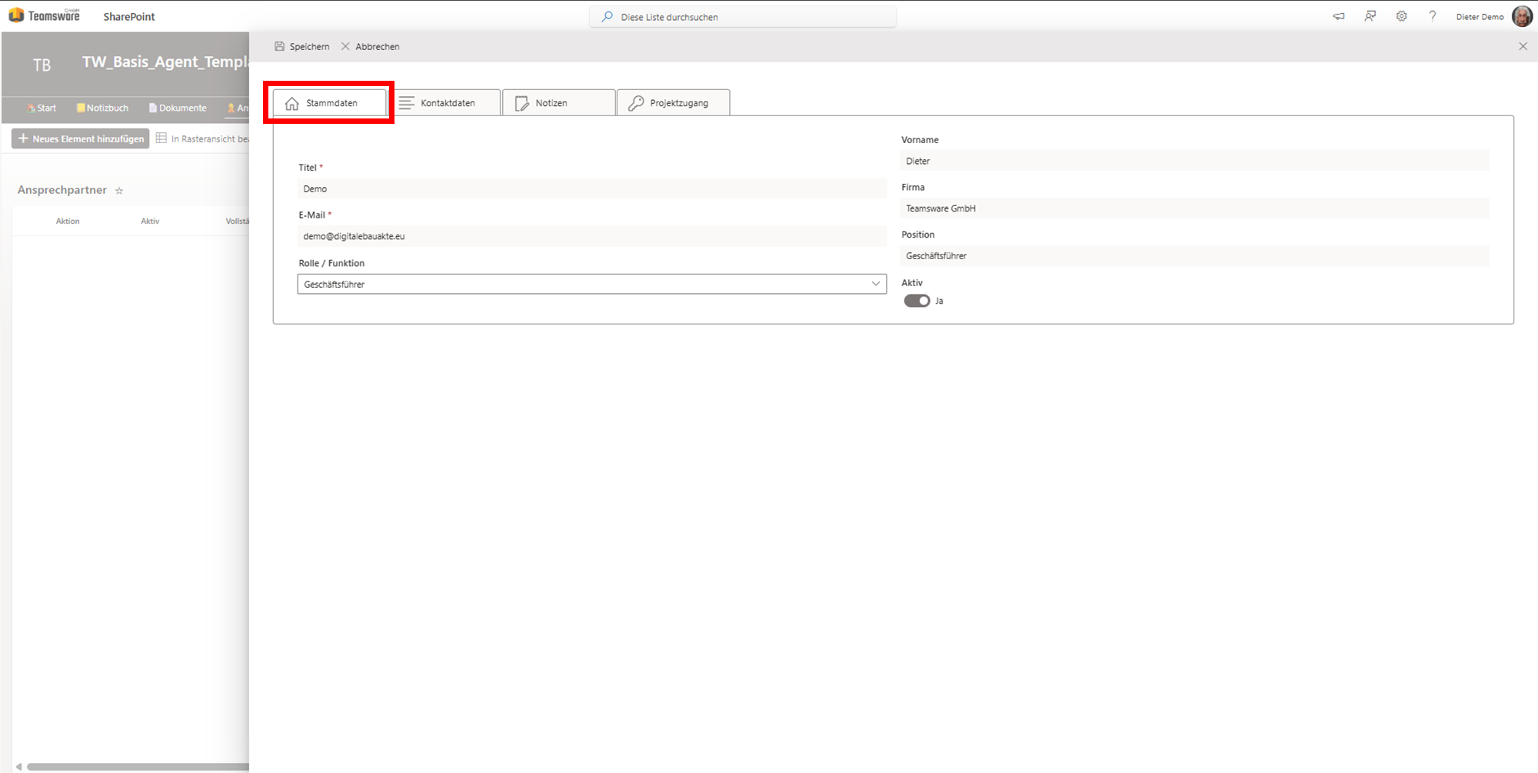This screenshot has width=1538, height=773.
Task: Click the feedback chat icon in header
Action: point(1370,16)
